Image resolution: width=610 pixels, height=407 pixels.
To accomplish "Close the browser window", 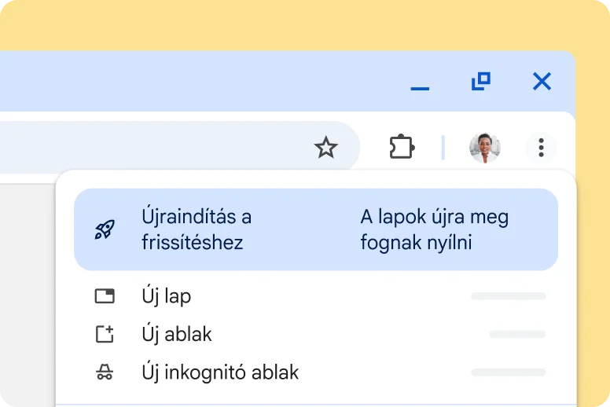I will (542, 81).
